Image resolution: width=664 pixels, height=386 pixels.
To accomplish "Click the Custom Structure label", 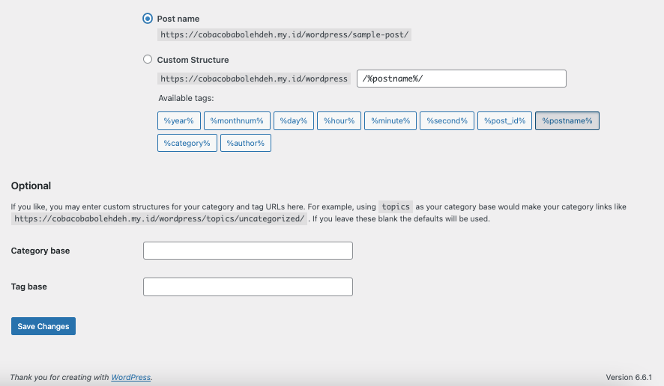I will 193,60.
